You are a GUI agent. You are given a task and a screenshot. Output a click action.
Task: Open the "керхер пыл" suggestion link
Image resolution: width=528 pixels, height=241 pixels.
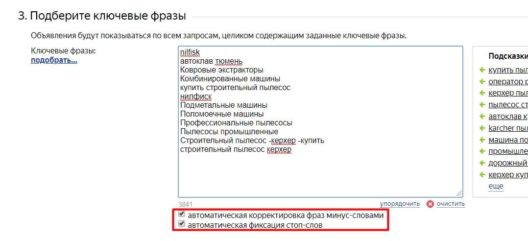pyautogui.click(x=508, y=93)
